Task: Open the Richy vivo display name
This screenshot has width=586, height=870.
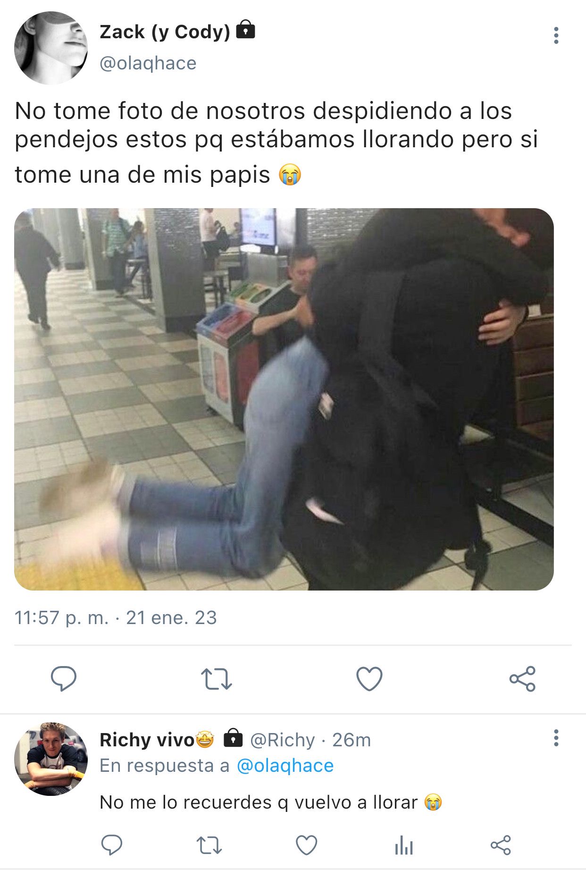Action: point(147,740)
